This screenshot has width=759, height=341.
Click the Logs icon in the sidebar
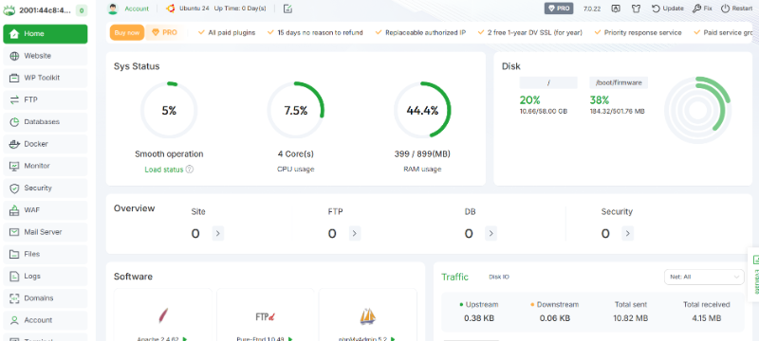point(14,277)
